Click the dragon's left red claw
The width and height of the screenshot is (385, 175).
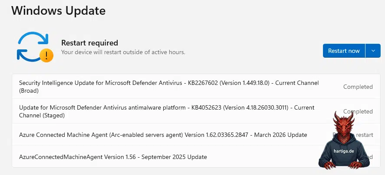[x=328, y=165]
